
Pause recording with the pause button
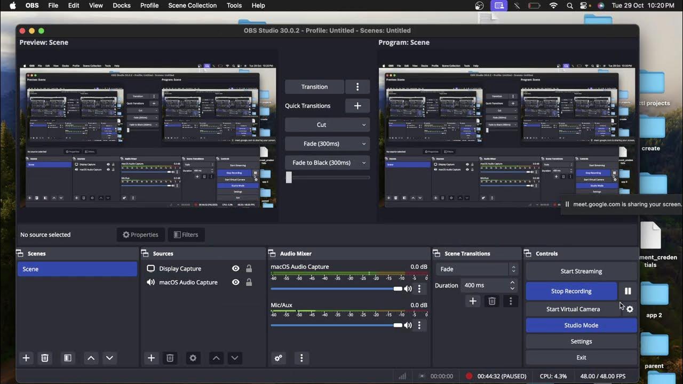[x=628, y=291]
